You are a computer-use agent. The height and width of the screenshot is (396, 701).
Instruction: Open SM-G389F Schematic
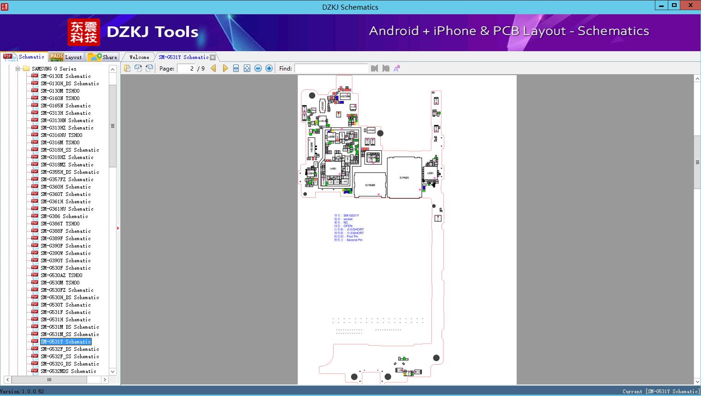click(x=65, y=238)
